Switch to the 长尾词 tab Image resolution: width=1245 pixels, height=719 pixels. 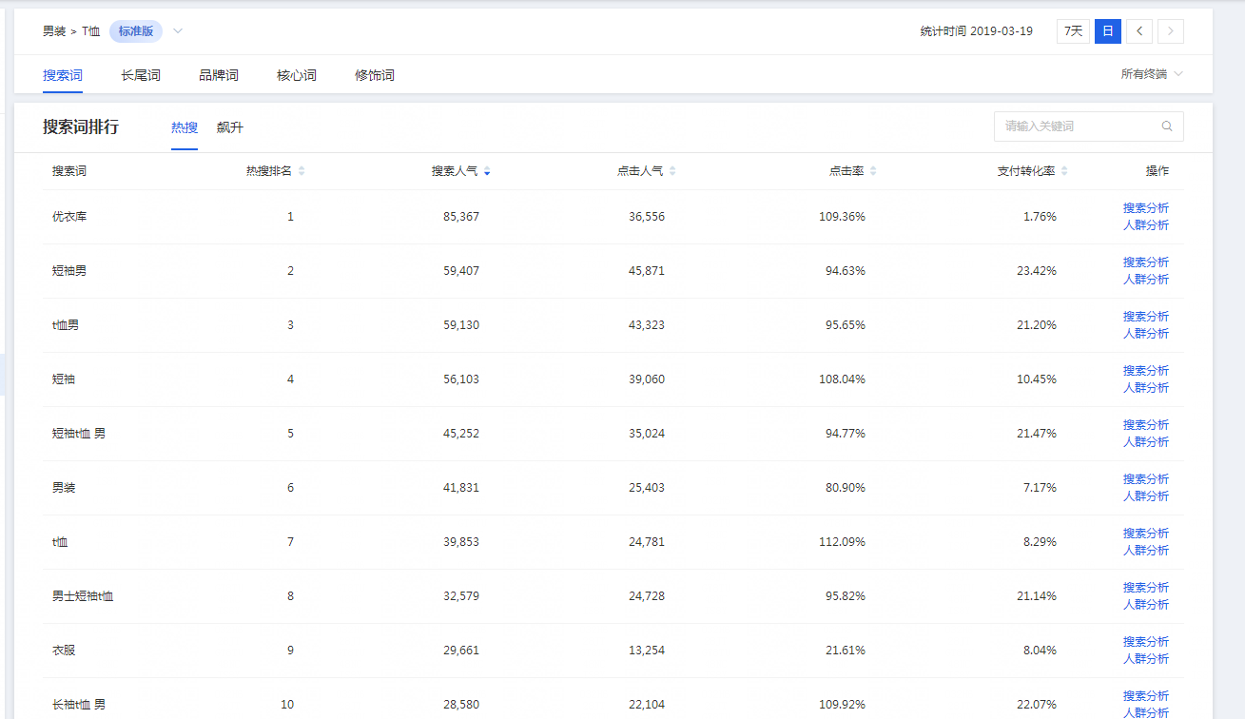pos(141,75)
